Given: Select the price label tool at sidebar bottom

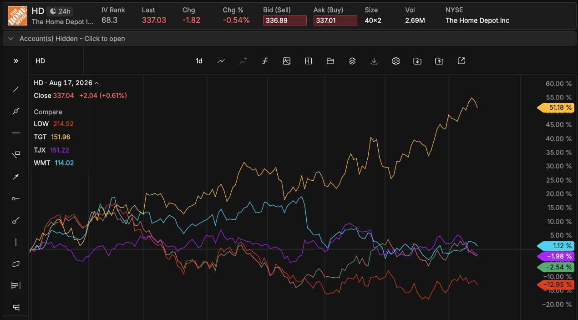Looking at the screenshot, I should 16,307.
